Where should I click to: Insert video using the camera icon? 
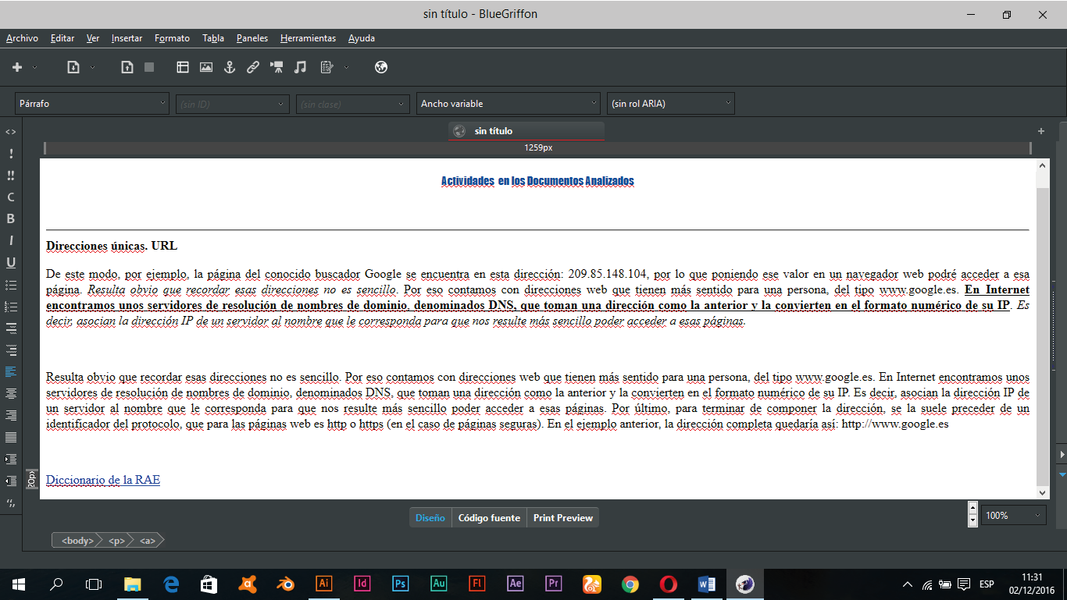[277, 68]
